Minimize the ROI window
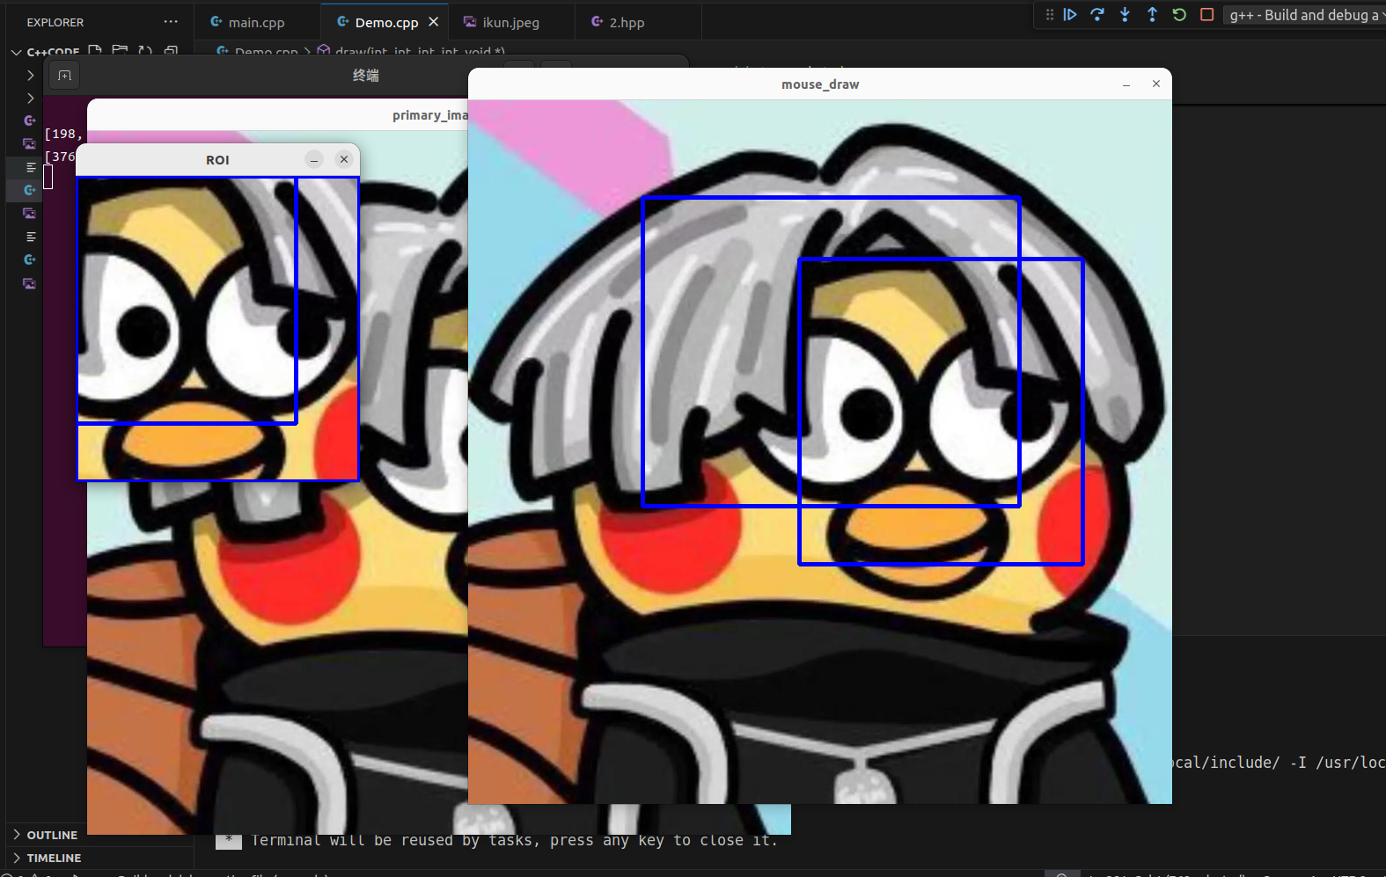The image size is (1386, 877). coord(314,159)
